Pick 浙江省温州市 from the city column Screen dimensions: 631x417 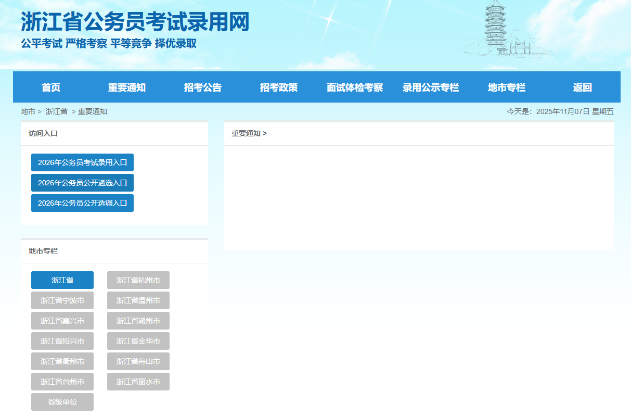[138, 300]
